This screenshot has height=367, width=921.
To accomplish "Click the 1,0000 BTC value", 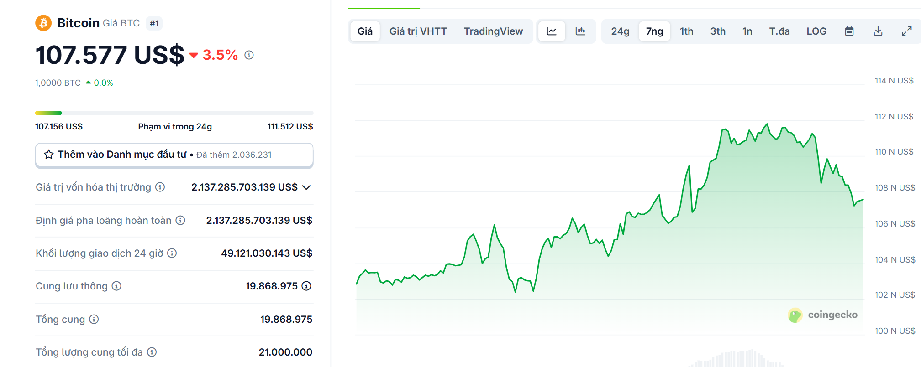I will pos(58,83).
